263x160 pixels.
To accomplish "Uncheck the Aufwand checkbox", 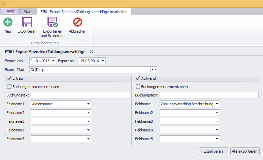I will point(138,78).
